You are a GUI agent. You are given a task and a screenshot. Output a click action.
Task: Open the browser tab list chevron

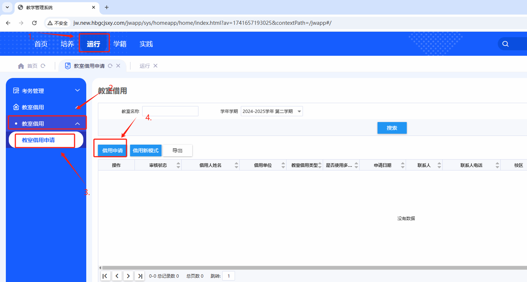click(x=7, y=7)
